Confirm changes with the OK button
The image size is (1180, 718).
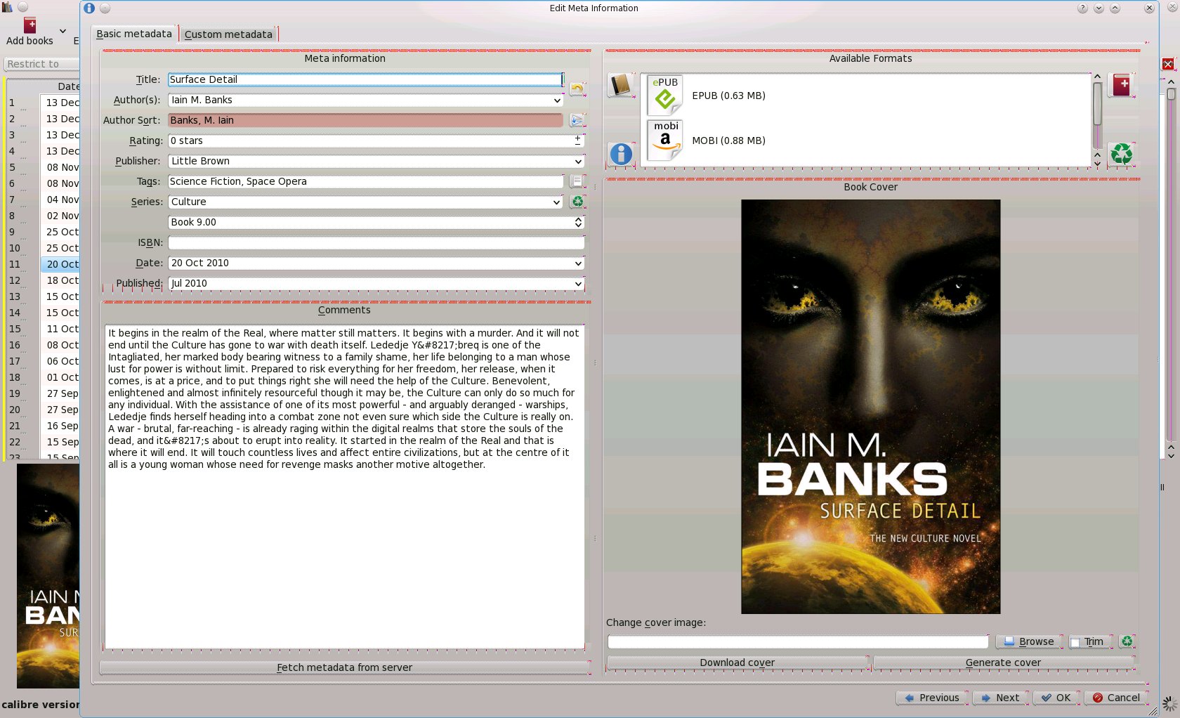(1056, 698)
